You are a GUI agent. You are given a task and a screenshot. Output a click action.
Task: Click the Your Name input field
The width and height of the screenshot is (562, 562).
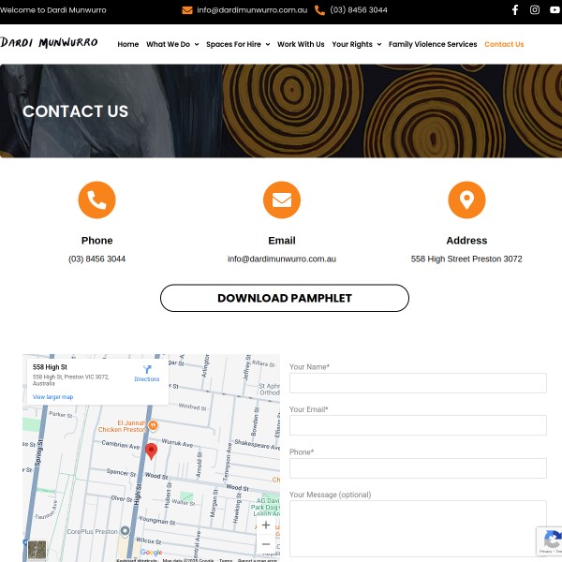point(418,383)
